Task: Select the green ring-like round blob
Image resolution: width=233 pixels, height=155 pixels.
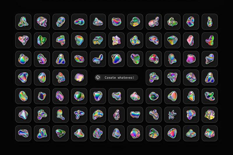Action: coord(154,96)
